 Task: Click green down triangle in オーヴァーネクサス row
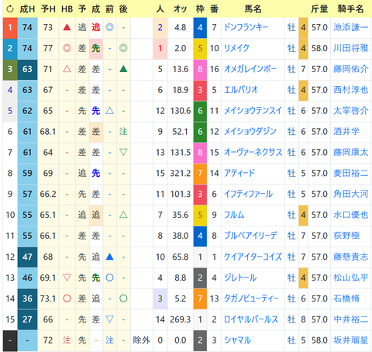[x=123, y=152]
